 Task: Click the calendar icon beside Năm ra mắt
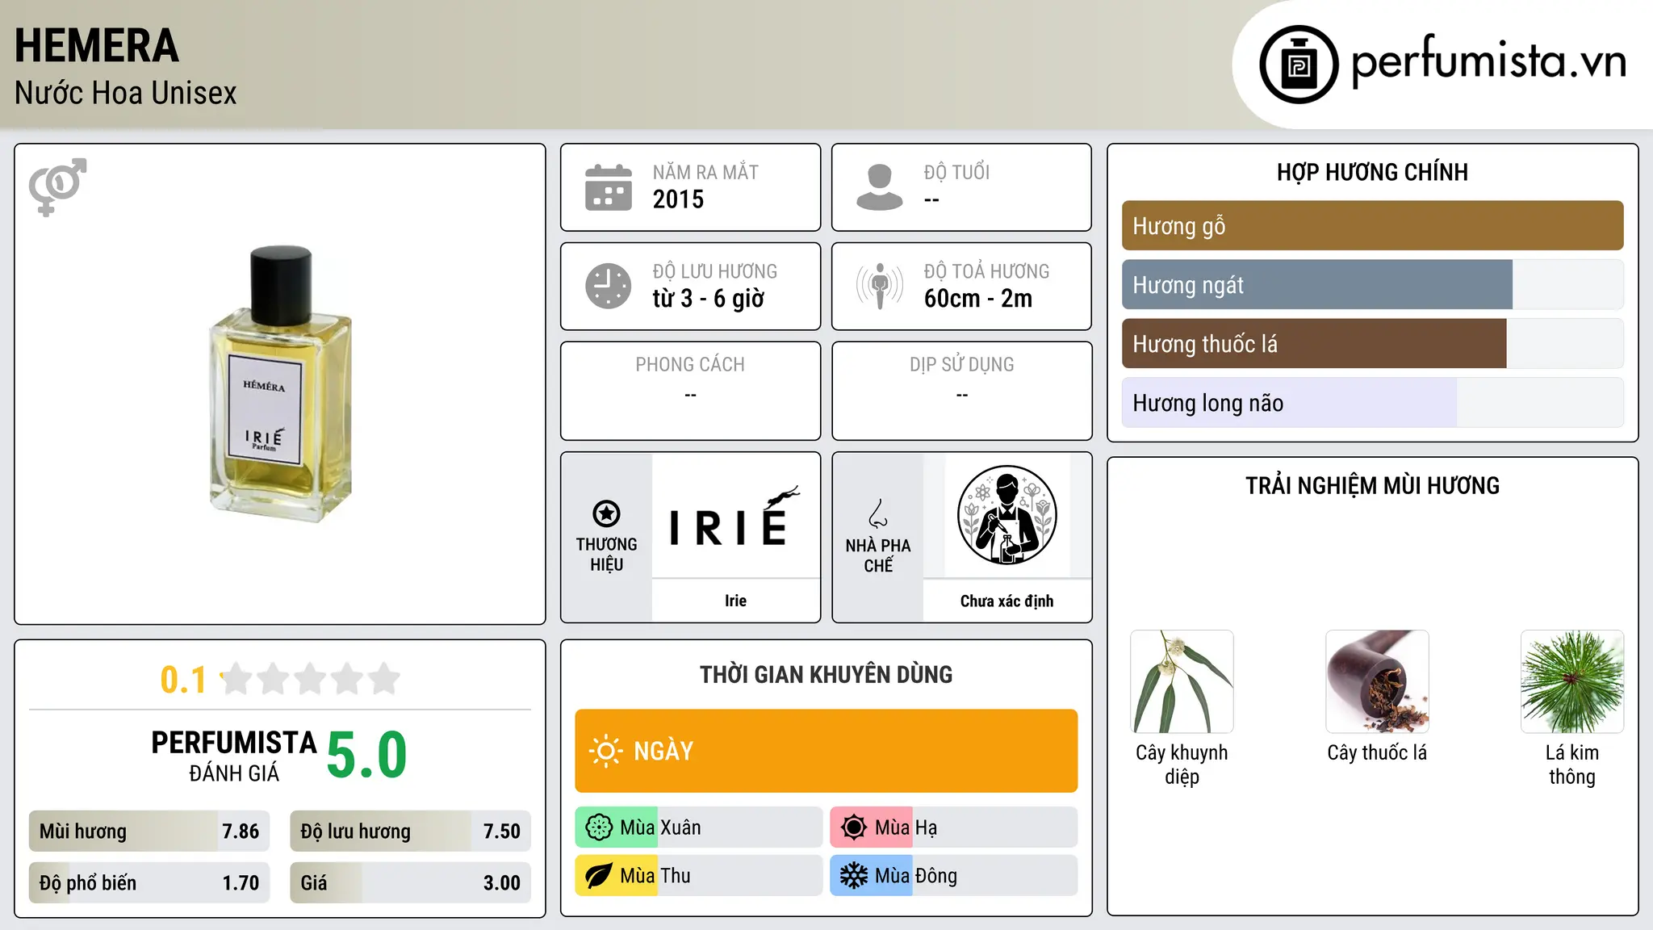click(x=609, y=187)
